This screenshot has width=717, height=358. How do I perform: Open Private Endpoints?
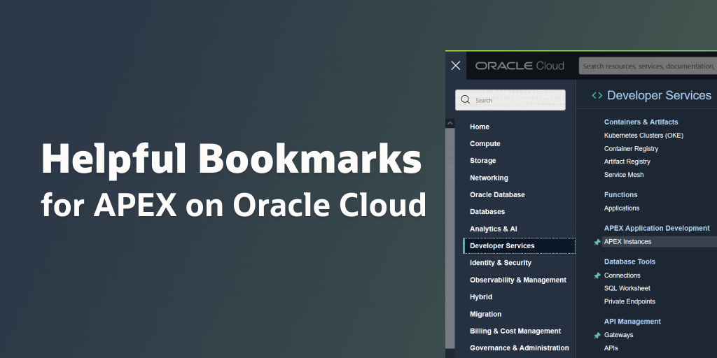click(629, 301)
